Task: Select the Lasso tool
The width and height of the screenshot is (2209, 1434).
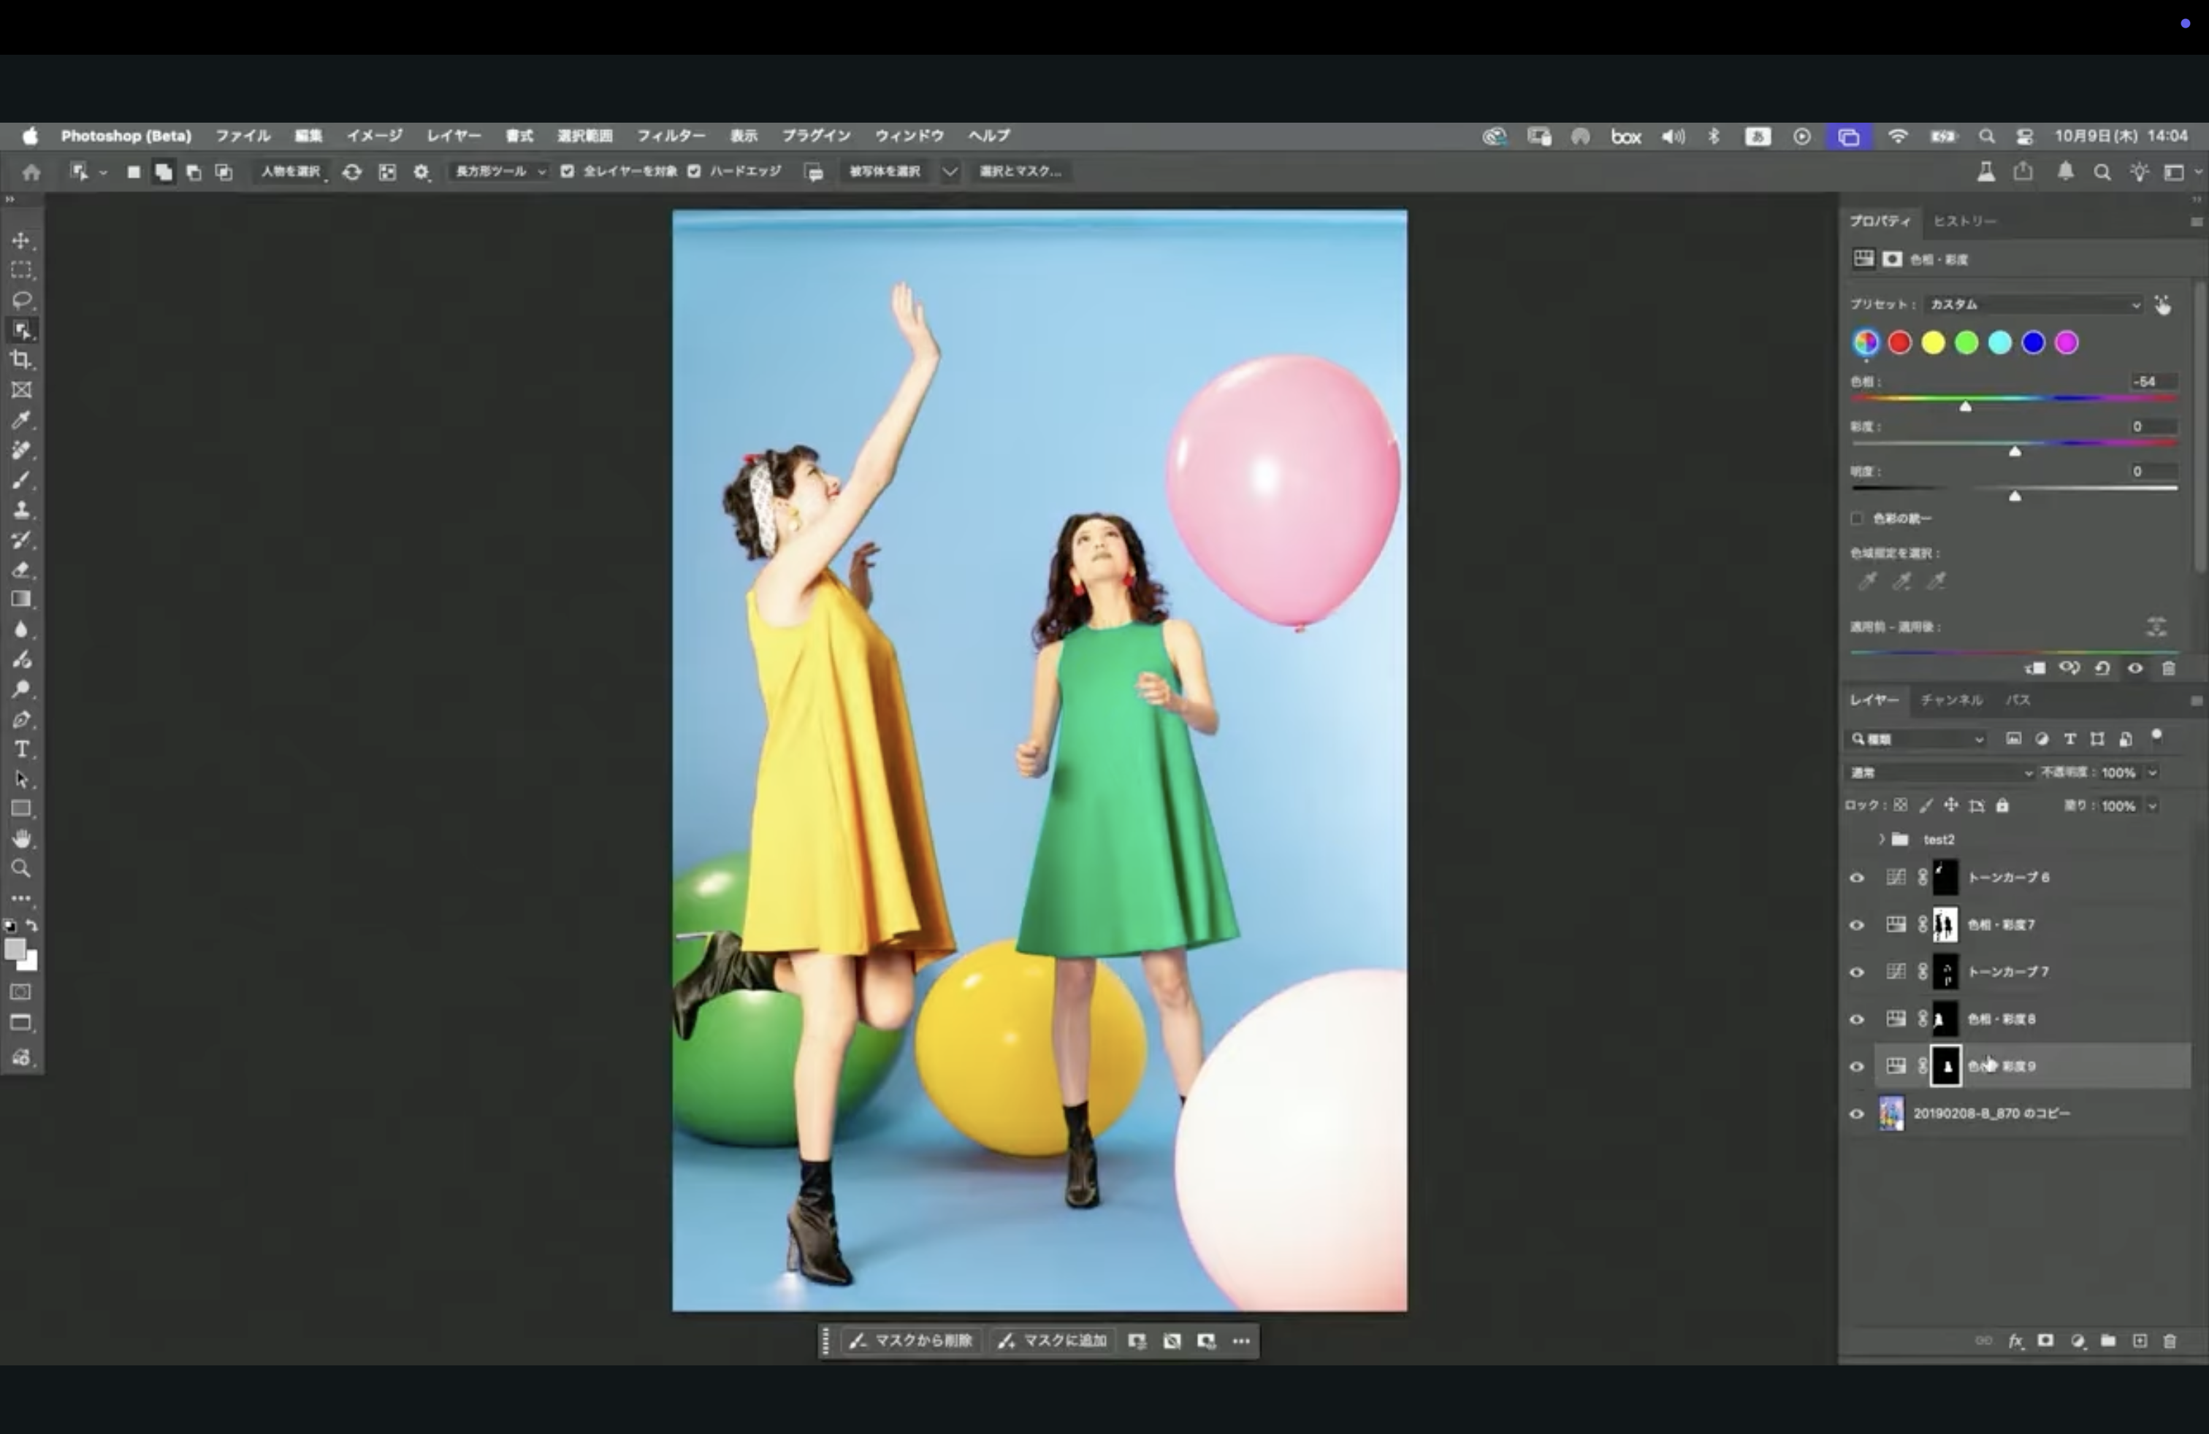Action: coord(21,301)
